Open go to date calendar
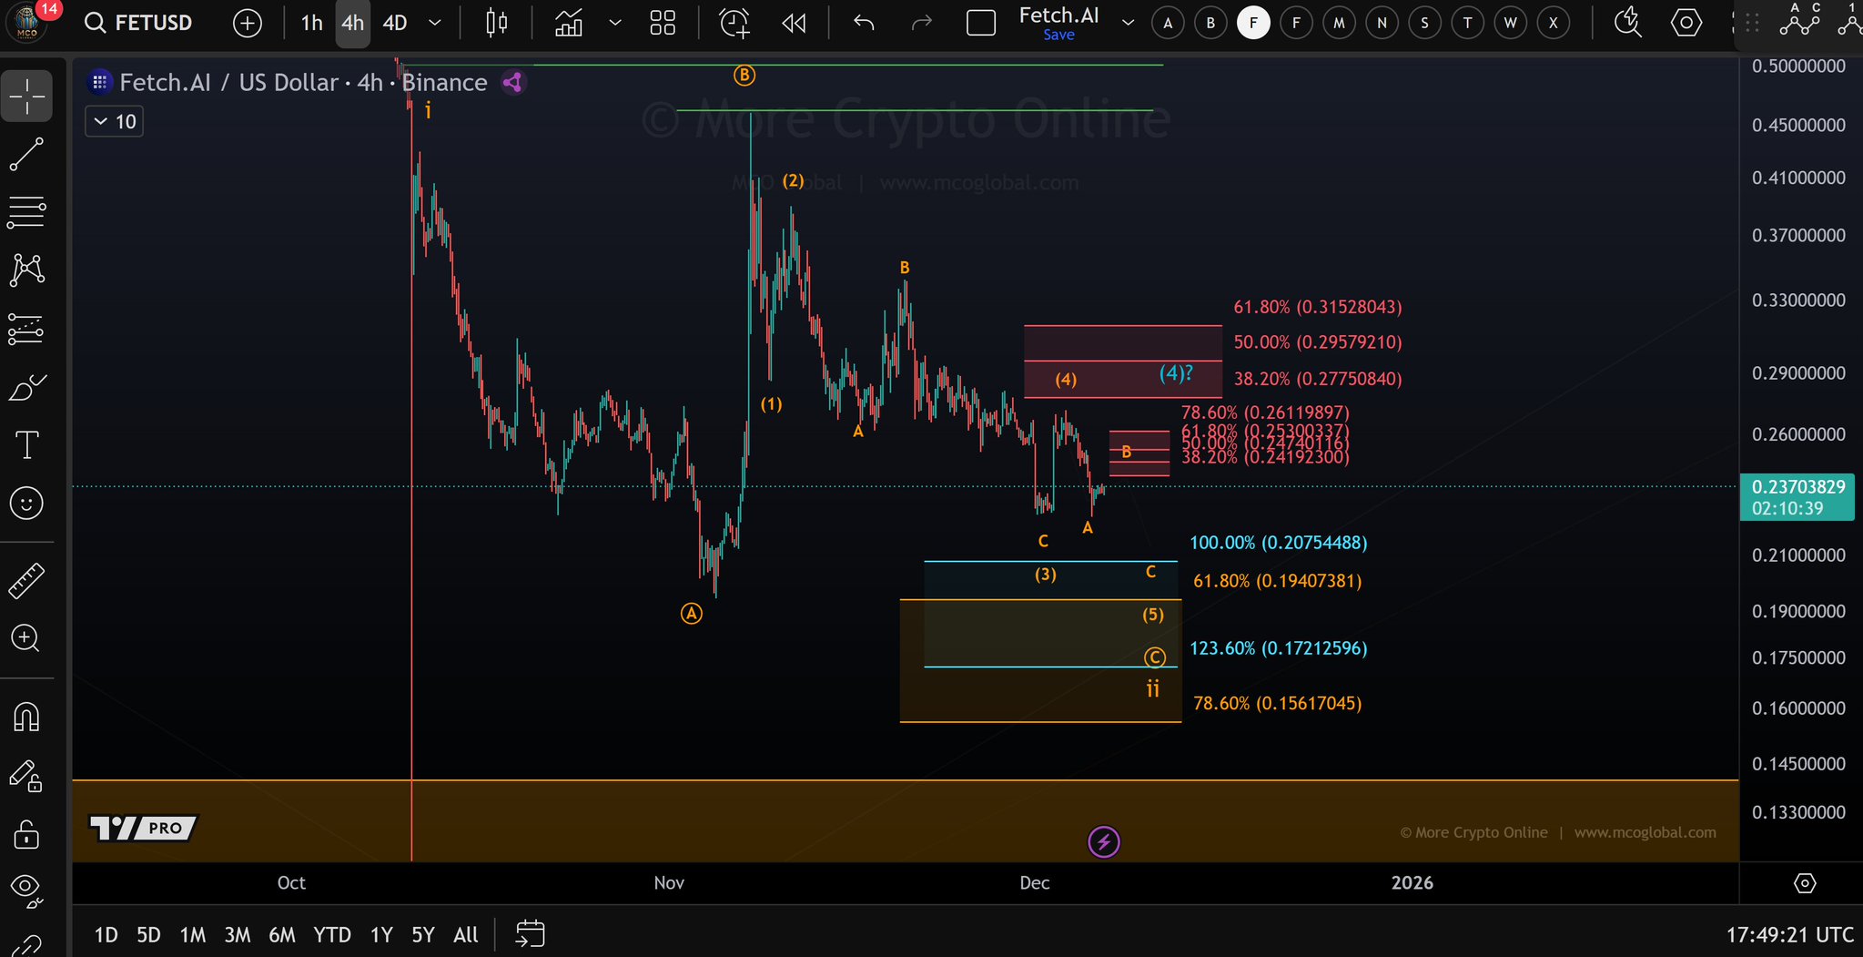1863x957 pixels. pyautogui.click(x=530, y=934)
